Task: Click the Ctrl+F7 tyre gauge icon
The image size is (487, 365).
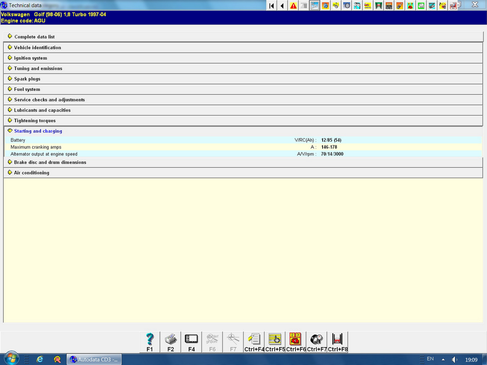Action: (x=317, y=342)
